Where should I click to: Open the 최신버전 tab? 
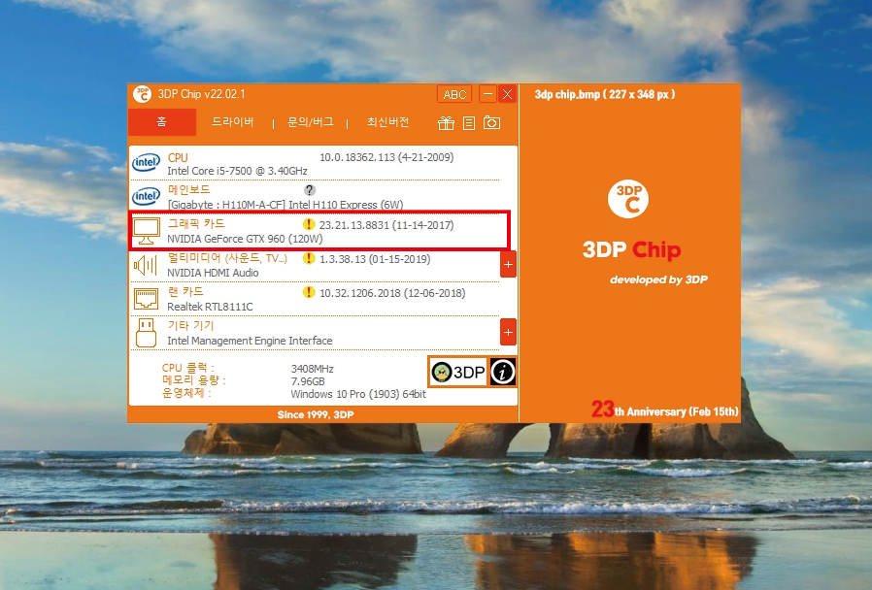tap(388, 121)
